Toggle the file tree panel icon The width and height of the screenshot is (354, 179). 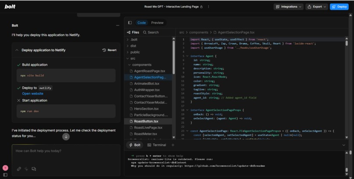(130, 22)
